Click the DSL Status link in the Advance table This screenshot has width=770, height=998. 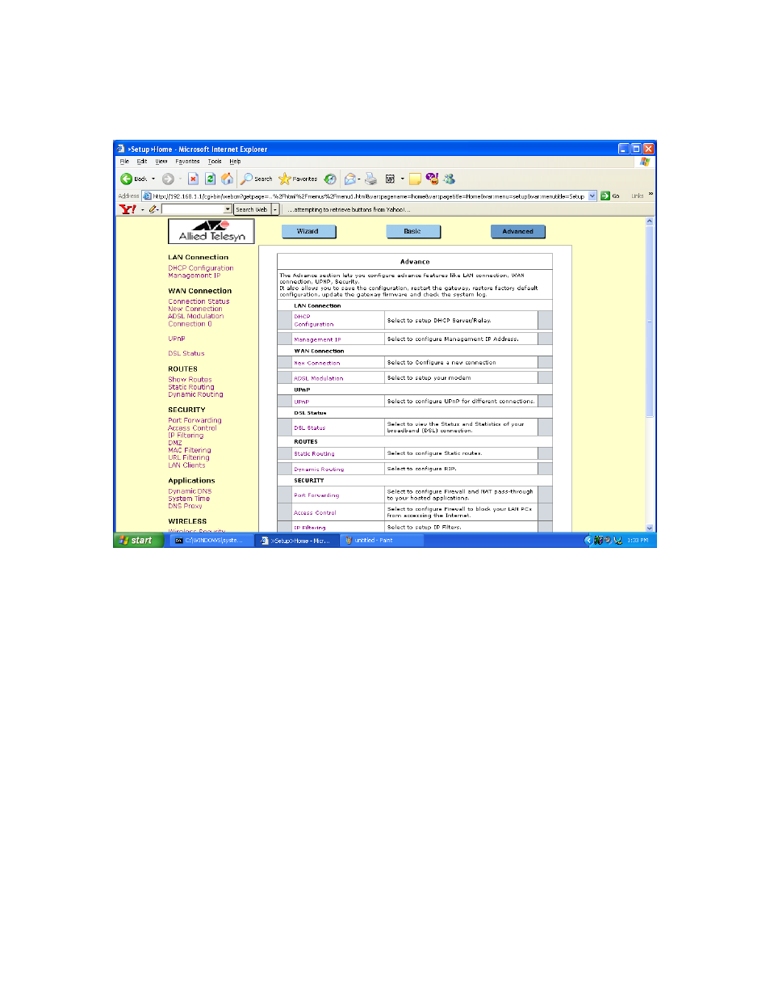pos(310,428)
